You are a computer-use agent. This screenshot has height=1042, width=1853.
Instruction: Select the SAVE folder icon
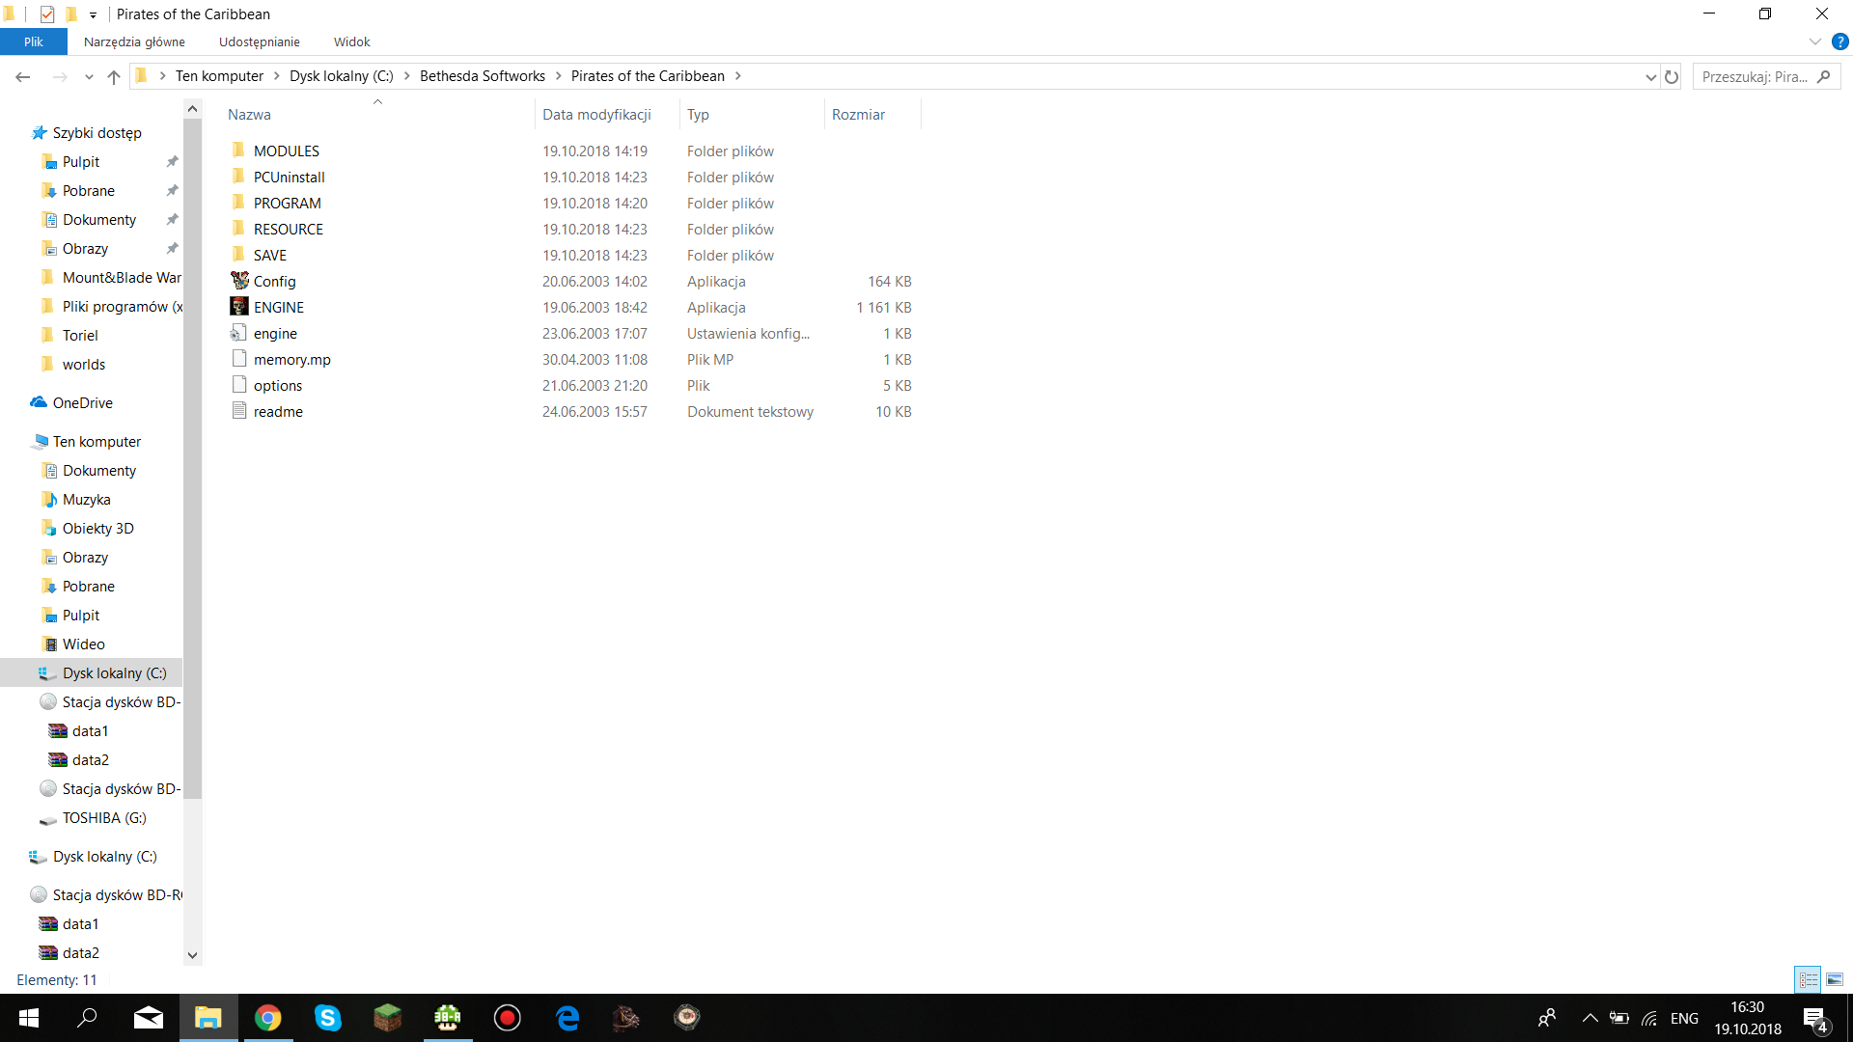click(239, 255)
